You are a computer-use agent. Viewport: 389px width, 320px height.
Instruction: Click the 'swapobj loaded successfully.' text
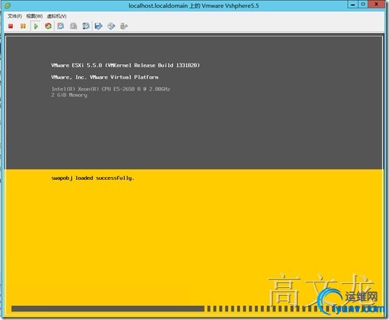point(93,178)
